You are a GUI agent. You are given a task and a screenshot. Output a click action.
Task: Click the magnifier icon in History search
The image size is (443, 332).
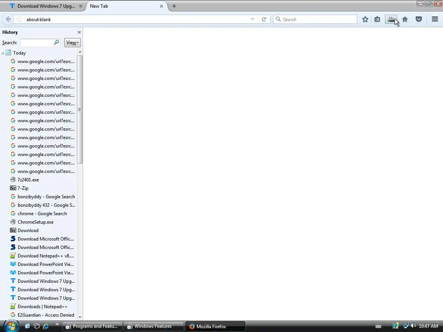tap(57, 42)
